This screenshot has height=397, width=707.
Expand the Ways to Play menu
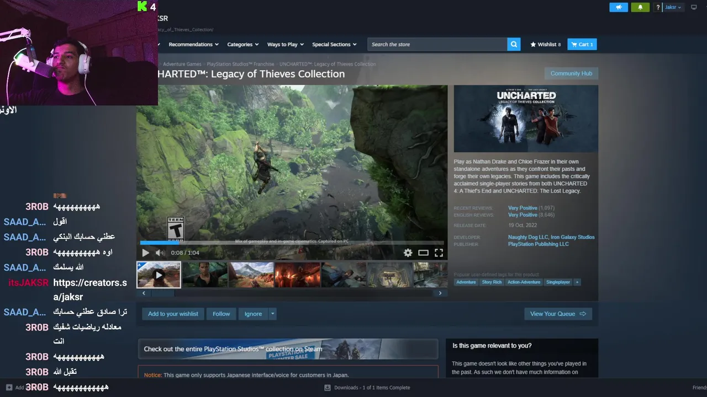[x=286, y=44]
